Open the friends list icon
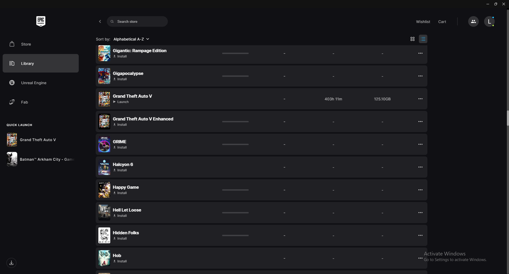 473,21
